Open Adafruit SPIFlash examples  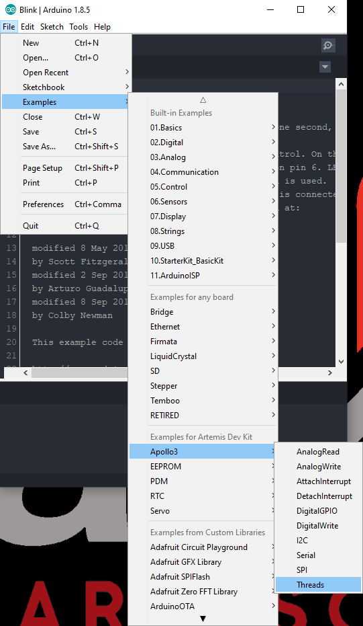point(203,577)
